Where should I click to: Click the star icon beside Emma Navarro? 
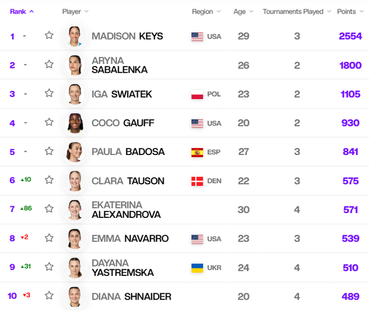[x=49, y=238]
